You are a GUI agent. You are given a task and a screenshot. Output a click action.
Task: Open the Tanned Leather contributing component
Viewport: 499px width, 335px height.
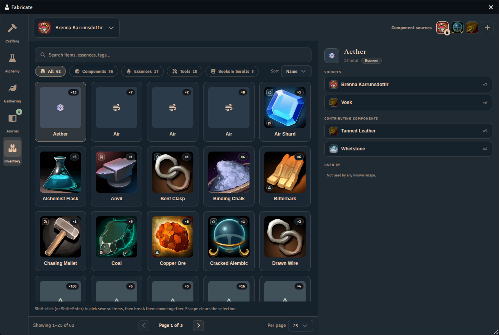click(408, 131)
